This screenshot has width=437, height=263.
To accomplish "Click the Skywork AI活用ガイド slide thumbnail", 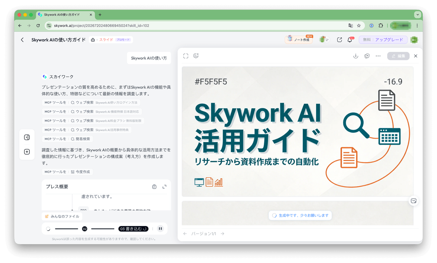I will (x=297, y=131).
